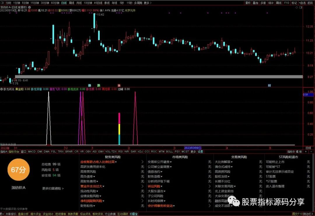
Task: Click the round icon before 卧龙战法 indicator name
Action: [2, 89]
